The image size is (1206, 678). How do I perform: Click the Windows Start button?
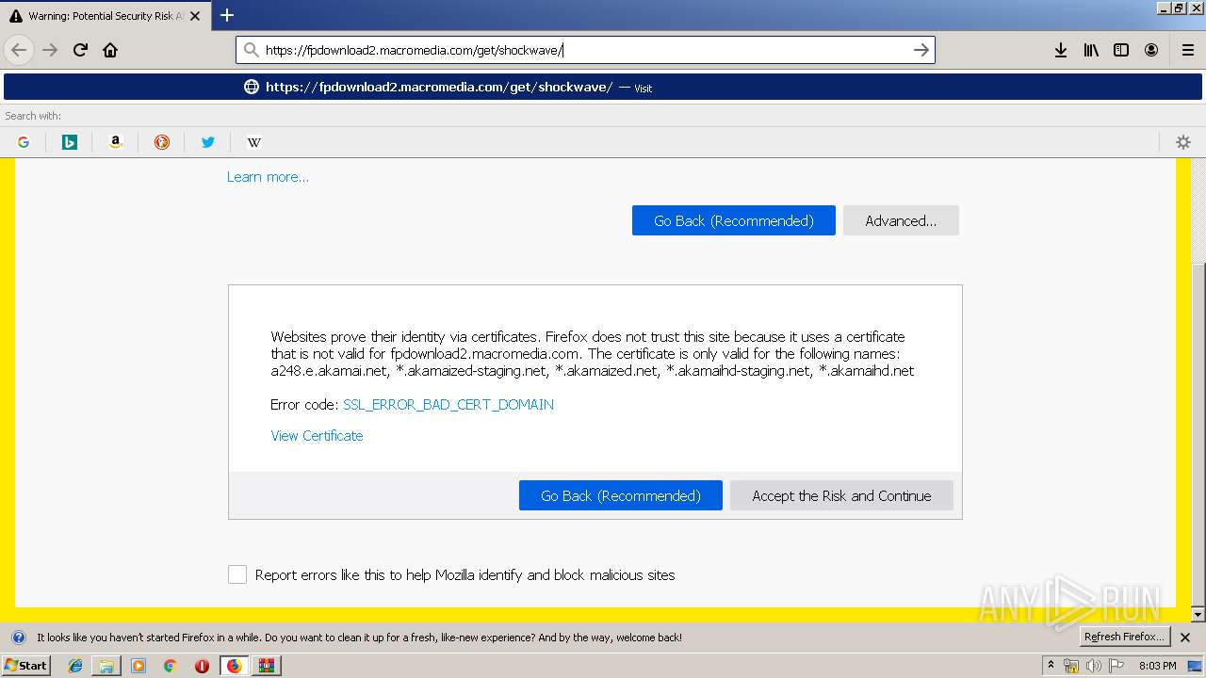(26, 666)
